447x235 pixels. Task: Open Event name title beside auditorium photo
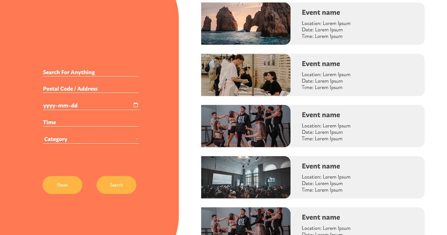[x=321, y=166]
